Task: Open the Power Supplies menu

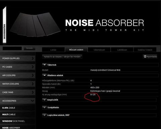Action: [17, 58]
